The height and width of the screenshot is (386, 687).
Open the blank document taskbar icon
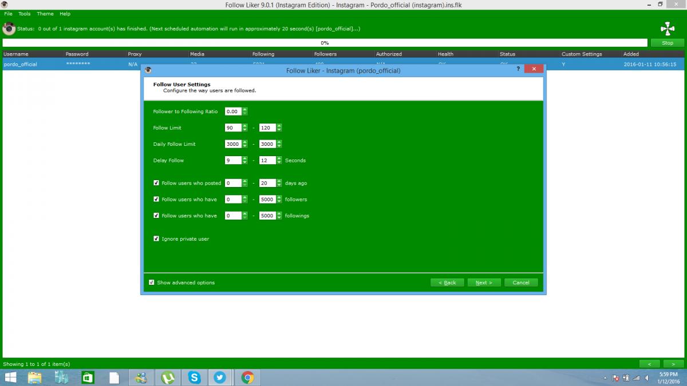114,377
